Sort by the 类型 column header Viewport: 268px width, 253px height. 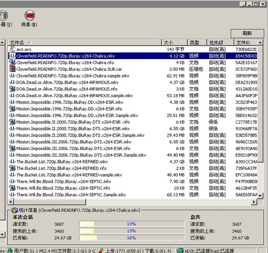point(197,43)
